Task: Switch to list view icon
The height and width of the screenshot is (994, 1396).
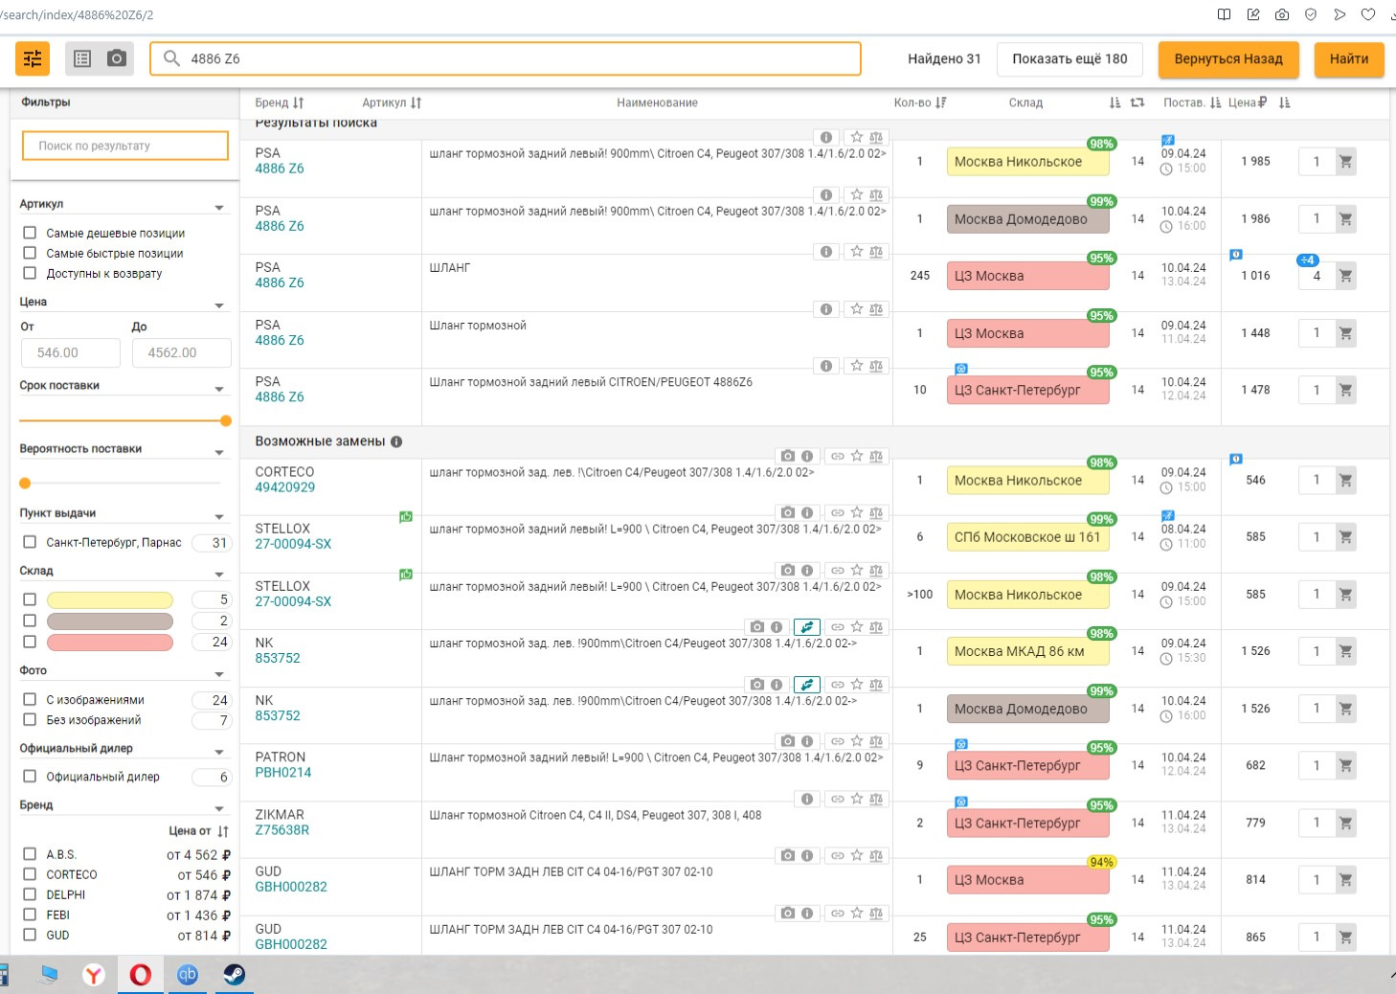Action: point(82,58)
